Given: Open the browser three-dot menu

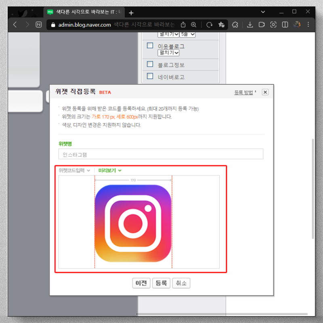Looking at the screenshot, I should tap(308, 25).
